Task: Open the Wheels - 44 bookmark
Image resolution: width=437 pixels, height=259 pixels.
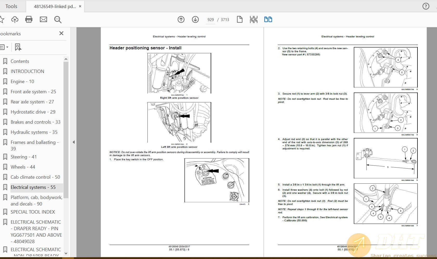Action: click(x=23, y=167)
